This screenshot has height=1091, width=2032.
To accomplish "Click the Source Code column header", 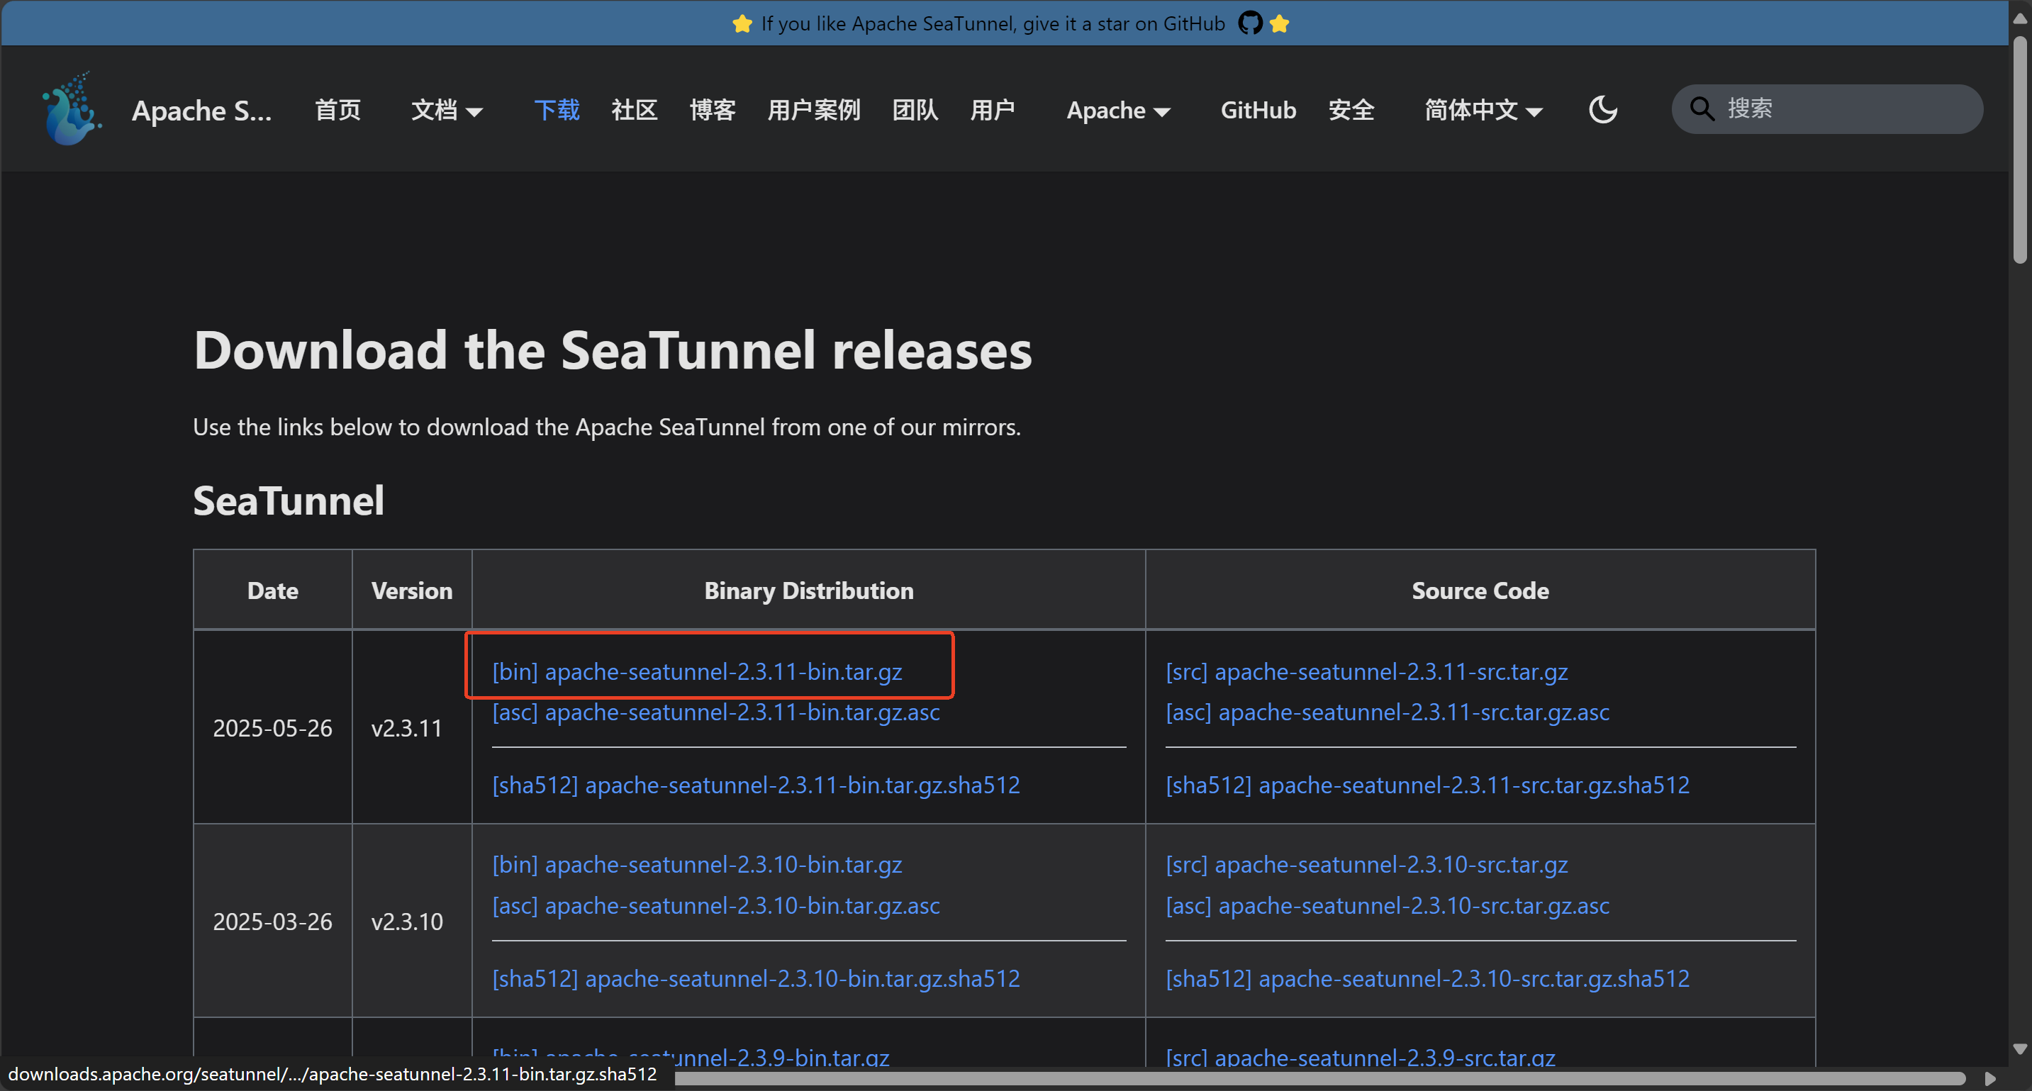I will (1480, 590).
